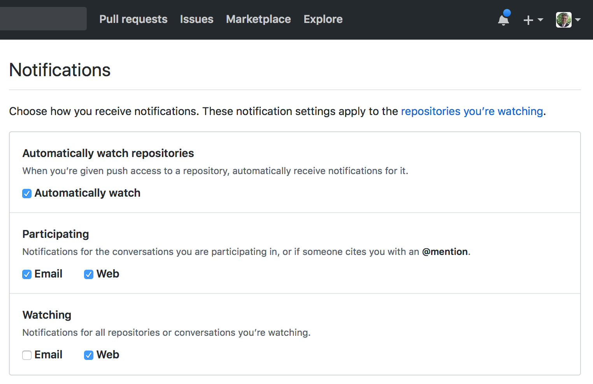Open GitHub notifications via the bell icon
The width and height of the screenshot is (593, 384).
(x=503, y=19)
